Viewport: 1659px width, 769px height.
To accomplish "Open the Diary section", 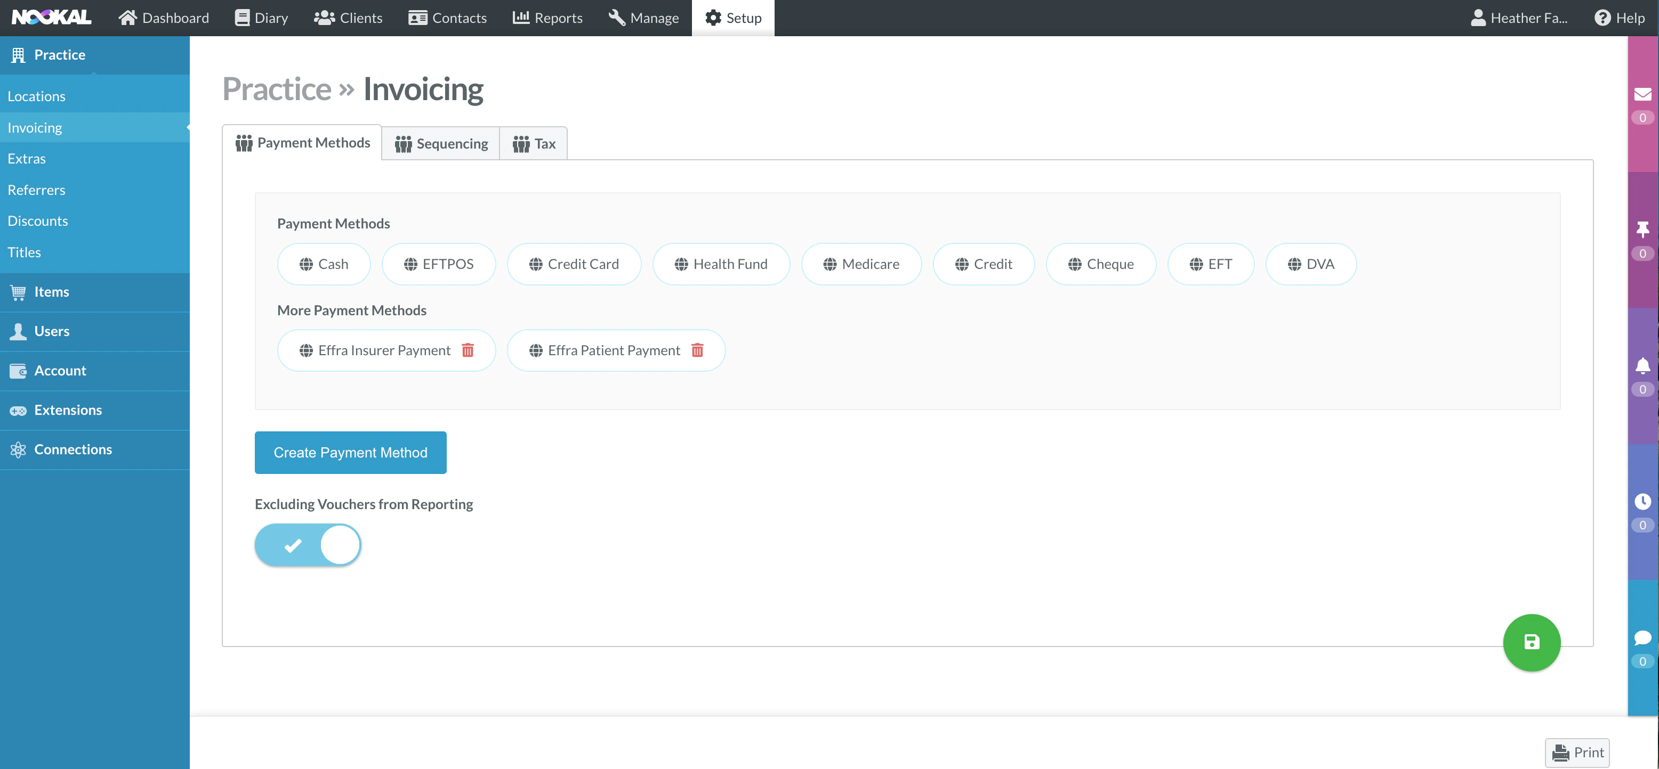I will click(260, 18).
